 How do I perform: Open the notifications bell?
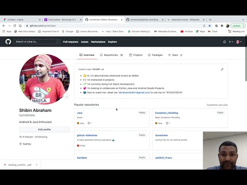(x=224, y=42)
